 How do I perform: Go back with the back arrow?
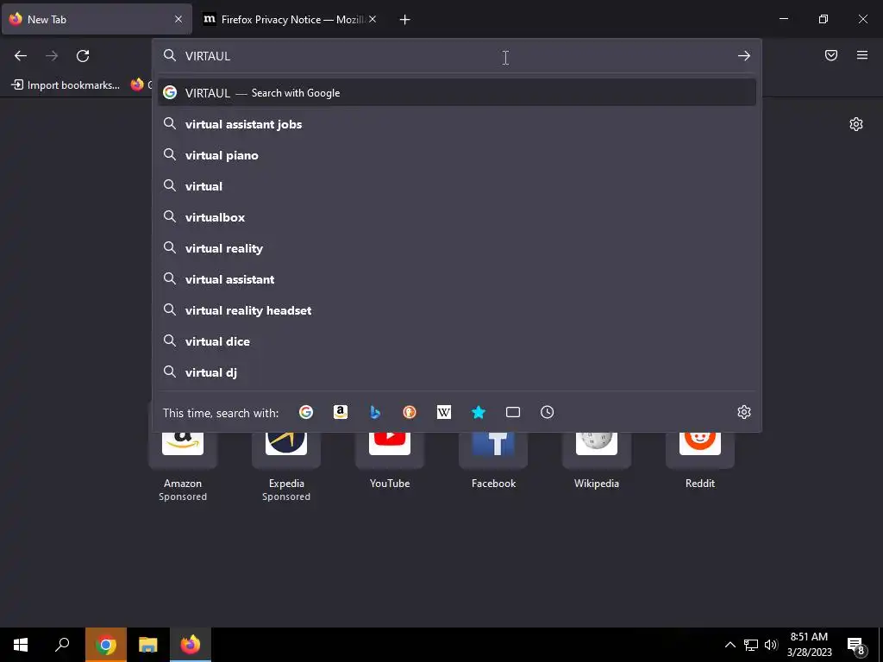click(x=21, y=56)
